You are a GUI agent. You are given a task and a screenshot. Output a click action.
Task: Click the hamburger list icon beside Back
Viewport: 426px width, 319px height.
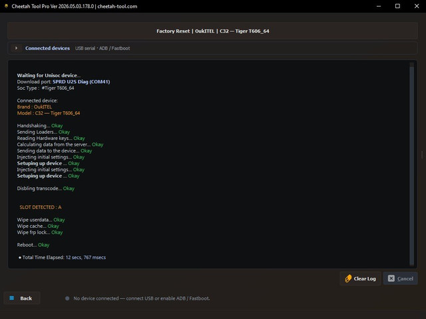pos(12,298)
